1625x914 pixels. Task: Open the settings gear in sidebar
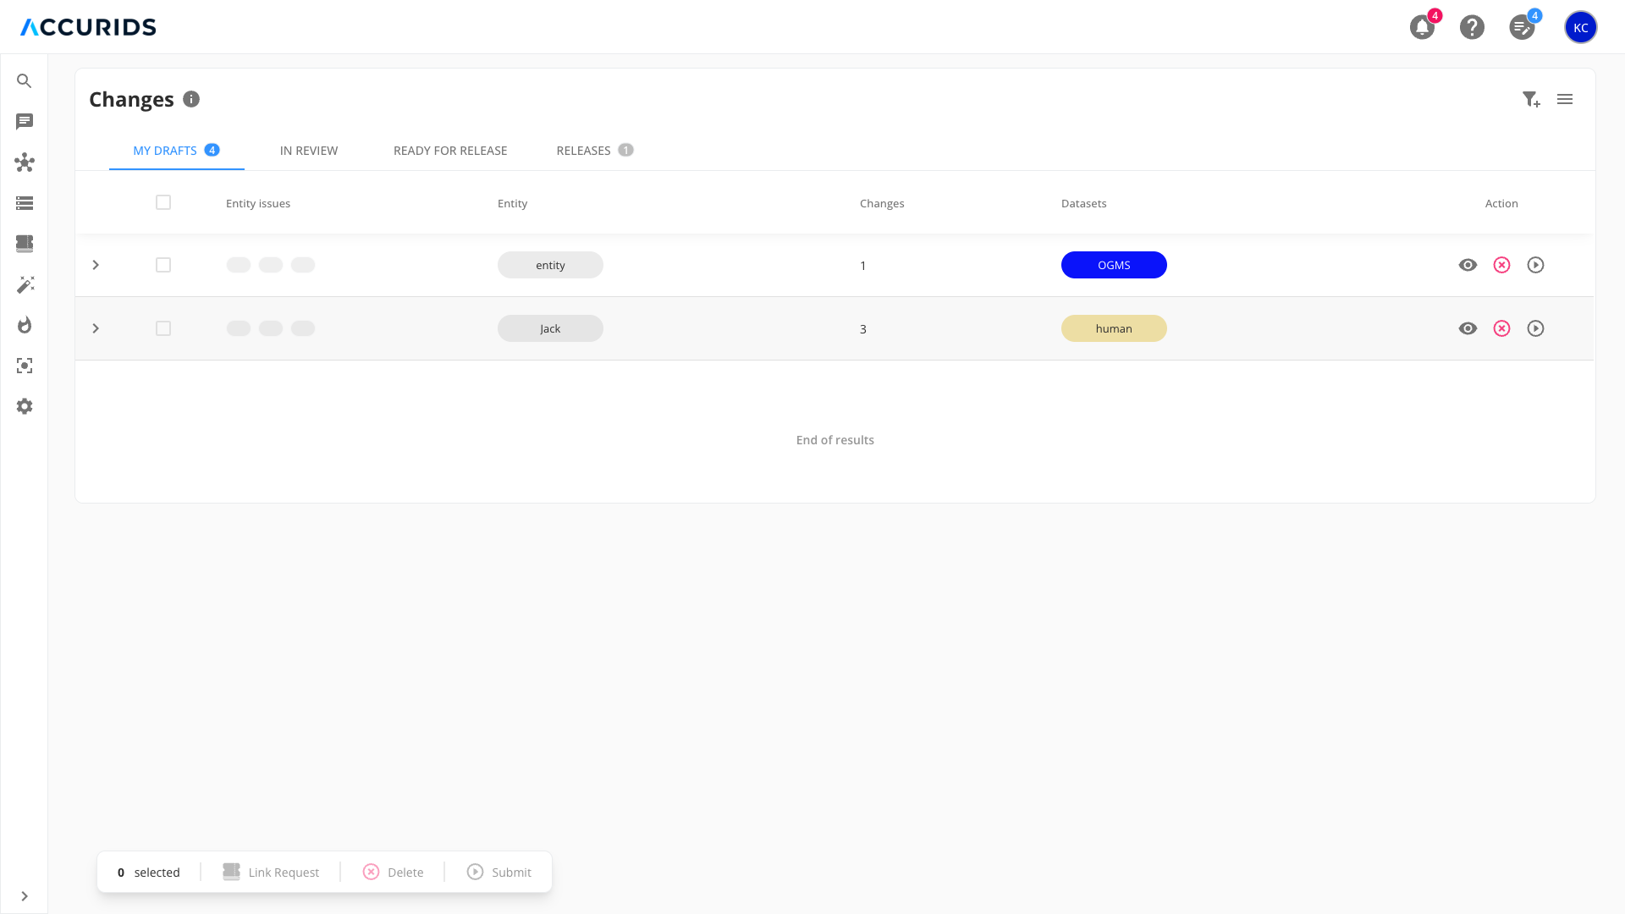pos(25,406)
